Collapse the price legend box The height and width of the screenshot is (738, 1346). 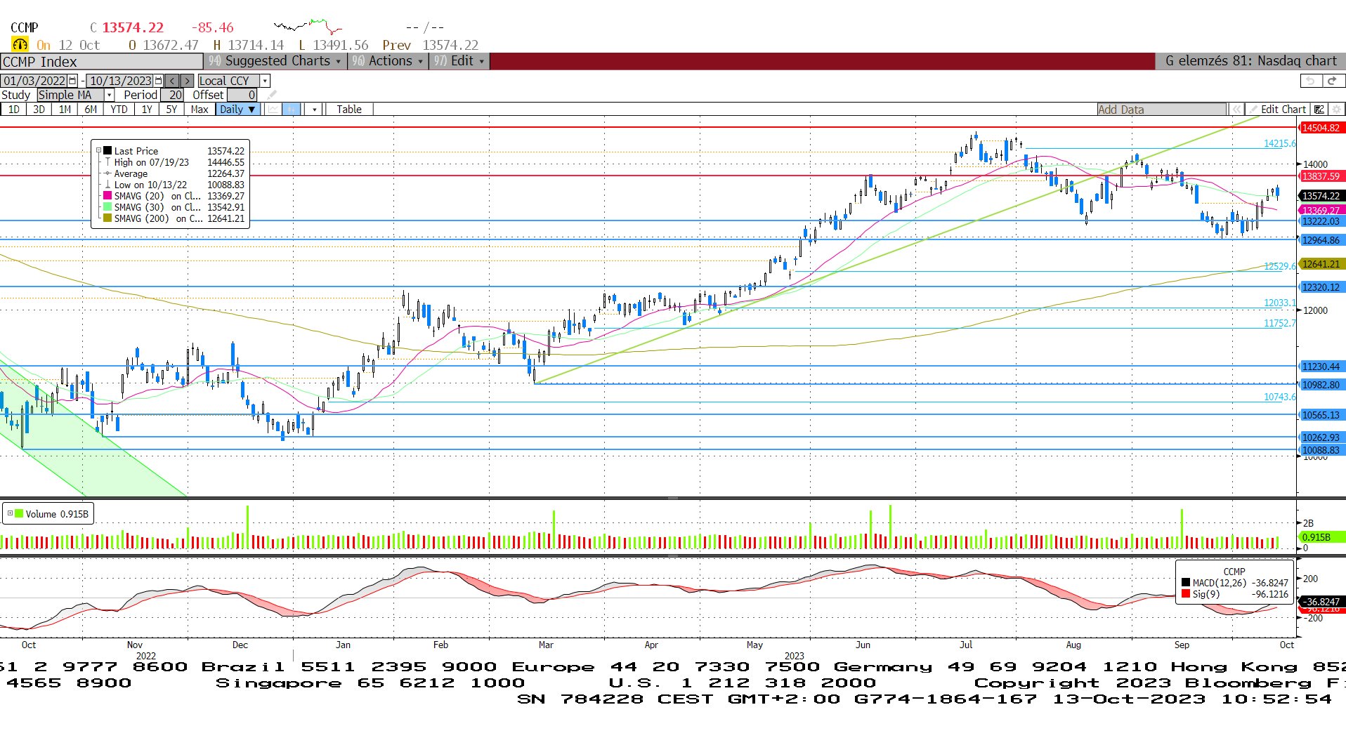coord(99,150)
